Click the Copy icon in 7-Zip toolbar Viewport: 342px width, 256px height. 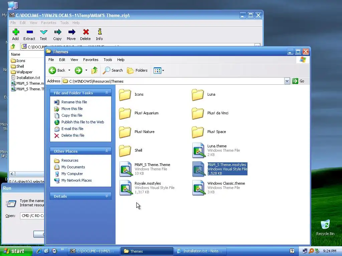[x=57, y=34]
